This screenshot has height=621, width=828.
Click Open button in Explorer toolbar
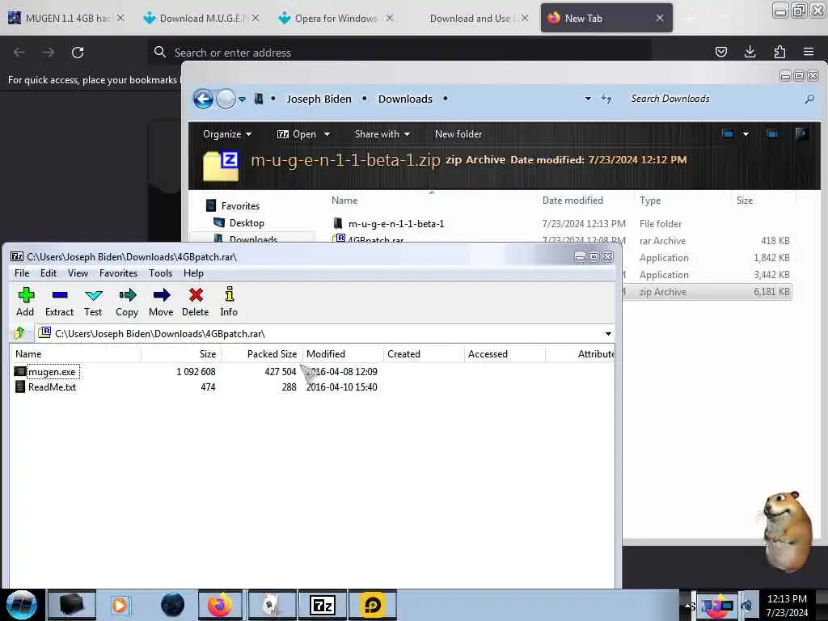click(297, 134)
